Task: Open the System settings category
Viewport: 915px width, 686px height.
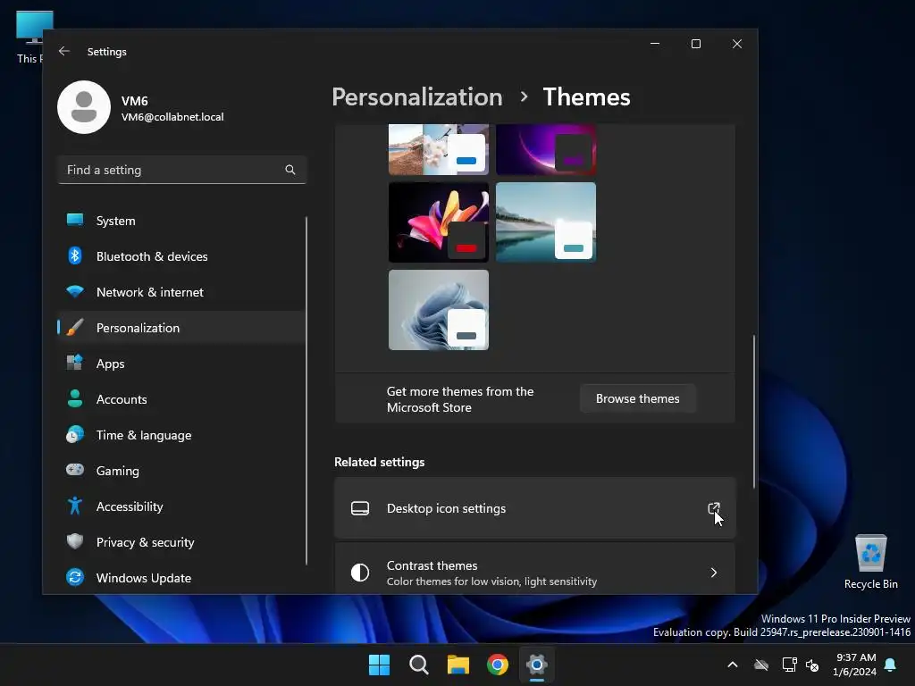Action: tap(180, 221)
